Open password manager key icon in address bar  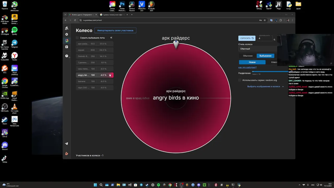260,20
